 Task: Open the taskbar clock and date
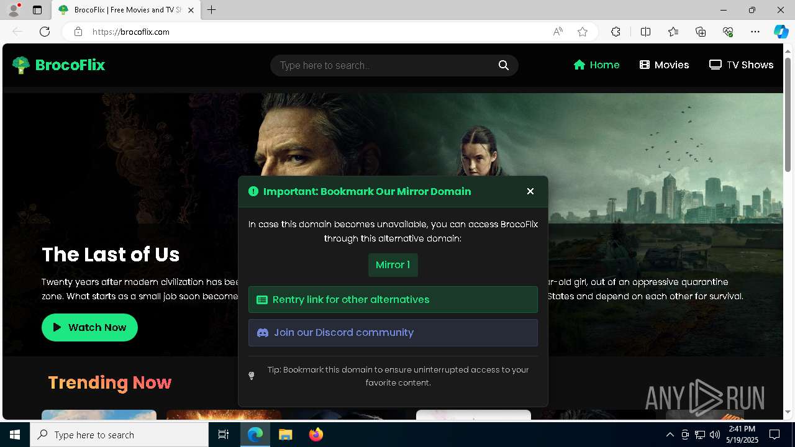[x=742, y=435]
